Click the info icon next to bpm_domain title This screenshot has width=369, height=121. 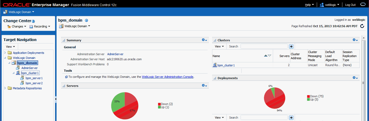coord(86,20)
